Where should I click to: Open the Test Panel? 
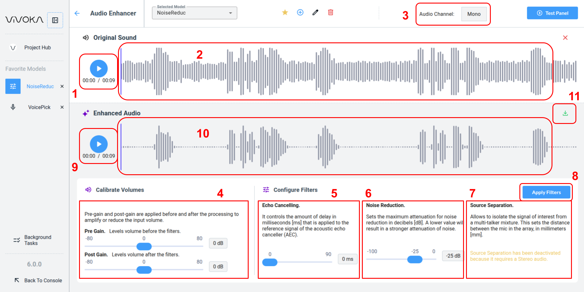point(552,13)
